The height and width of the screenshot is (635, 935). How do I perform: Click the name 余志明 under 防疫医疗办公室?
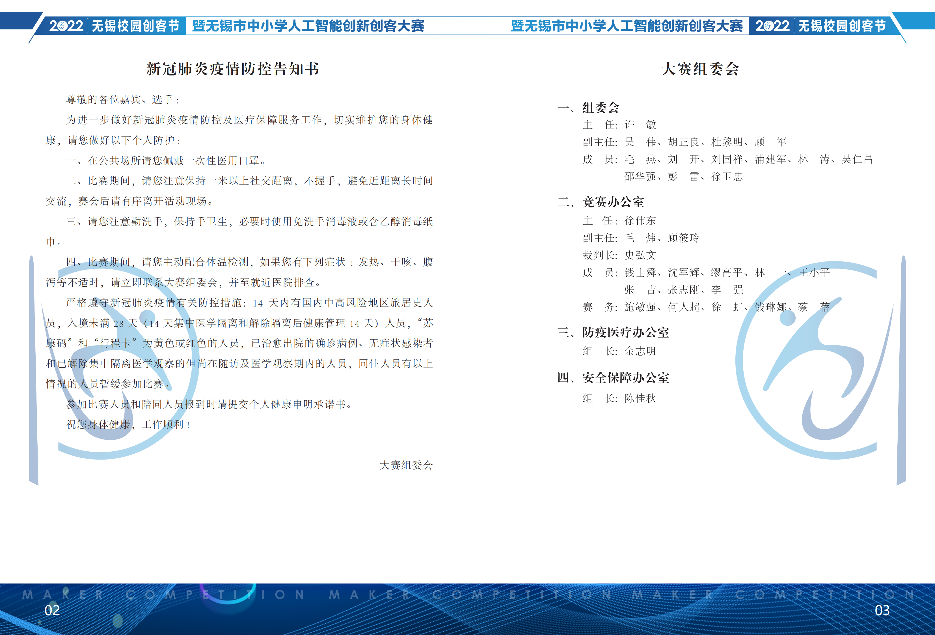tap(640, 351)
